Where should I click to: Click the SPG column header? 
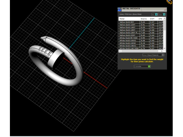tap(161, 19)
